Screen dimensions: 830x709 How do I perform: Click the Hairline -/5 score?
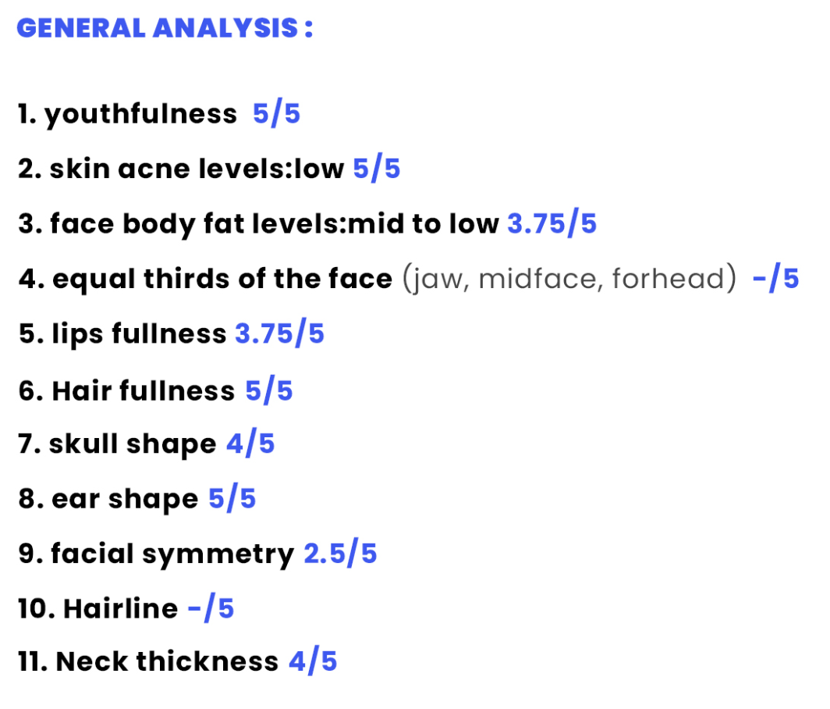click(211, 609)
